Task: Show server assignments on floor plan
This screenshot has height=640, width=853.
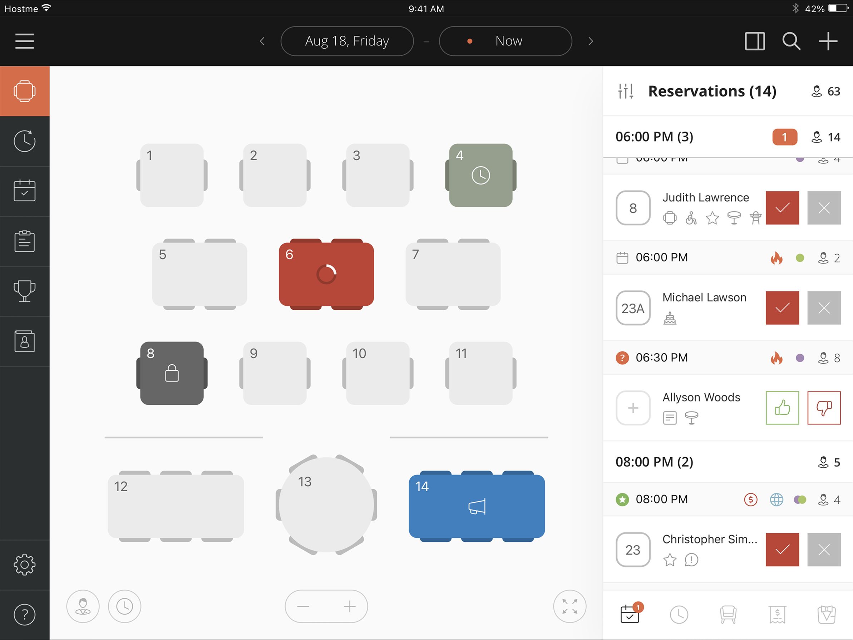Action: (83, 606)
